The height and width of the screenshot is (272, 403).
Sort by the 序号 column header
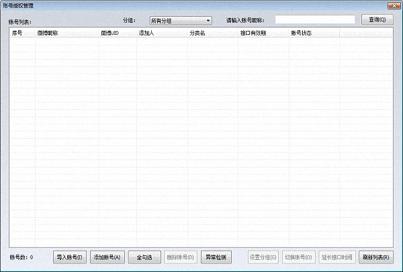(22, 33)
